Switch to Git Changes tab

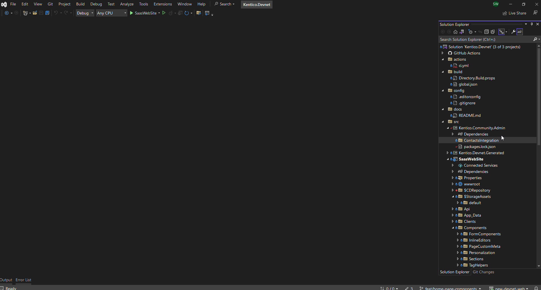(x=483, y=272)
